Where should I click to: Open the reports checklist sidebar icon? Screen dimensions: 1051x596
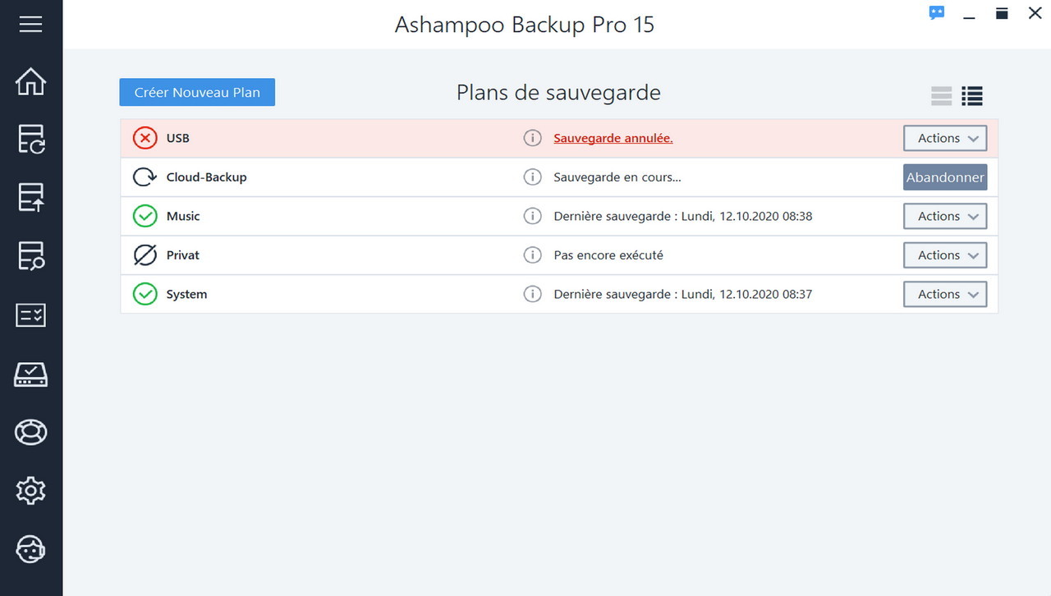pos(30,315)
